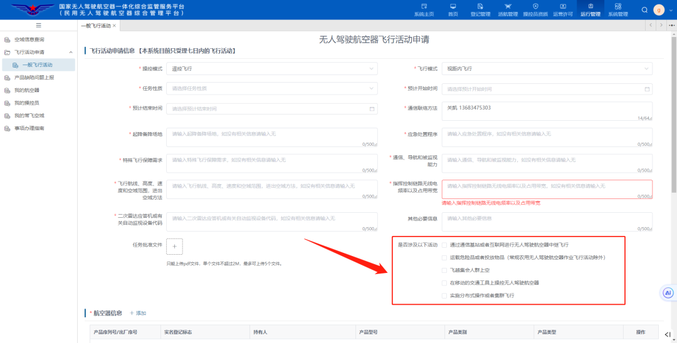Click the hamburger icon to collapse the sidebar

(38, 25)
